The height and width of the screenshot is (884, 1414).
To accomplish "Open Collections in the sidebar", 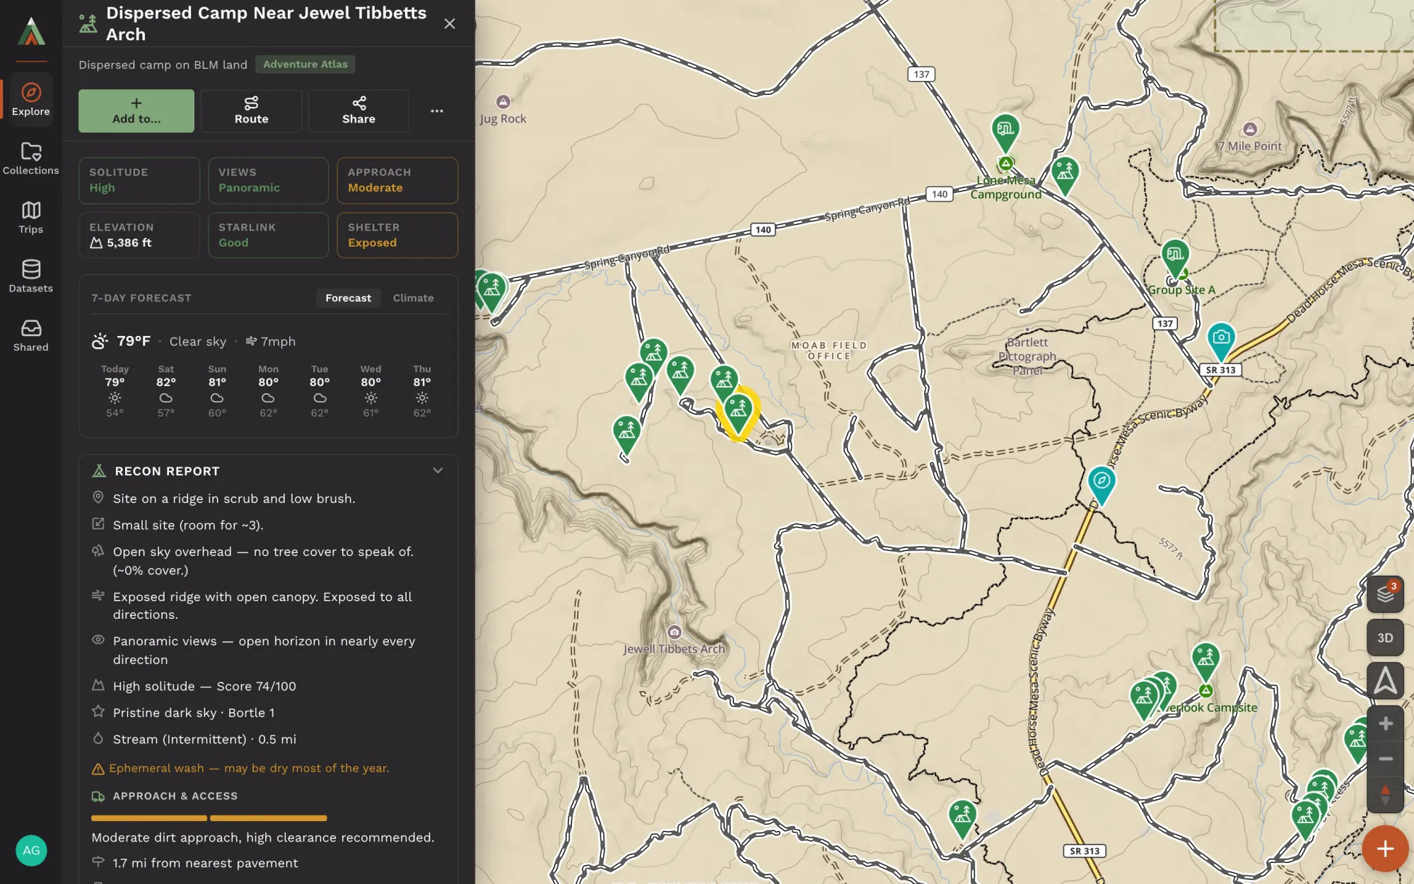I will click(31, 159).
